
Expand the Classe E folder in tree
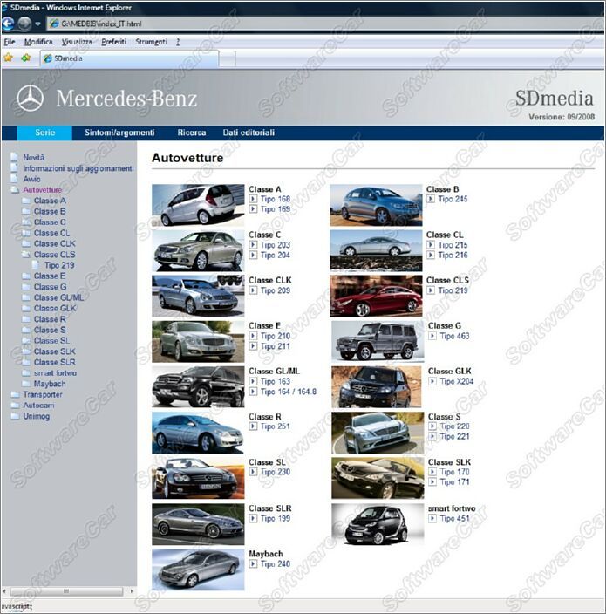pos(25,276)
